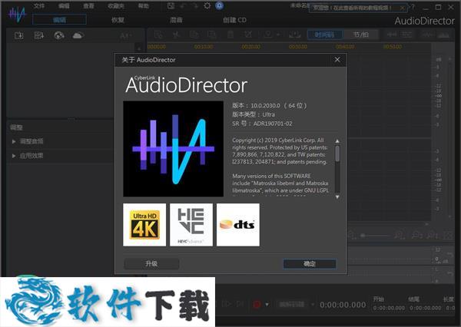Click the trash delete icon in edit toolbar

tap(230, 35)
